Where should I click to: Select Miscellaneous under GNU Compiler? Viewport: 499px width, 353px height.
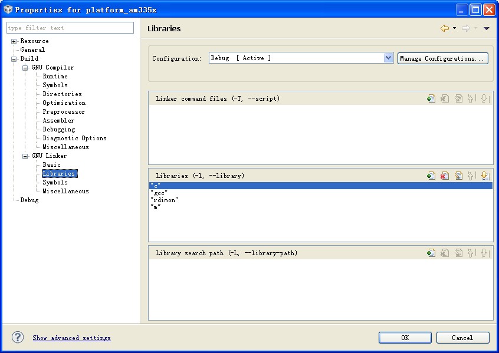point(65,147)
